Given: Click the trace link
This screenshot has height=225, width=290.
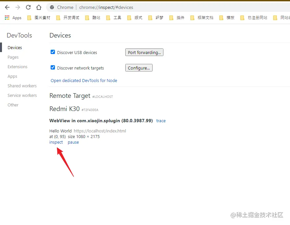Looking at the screenshot, I should (x=161, y=121).
